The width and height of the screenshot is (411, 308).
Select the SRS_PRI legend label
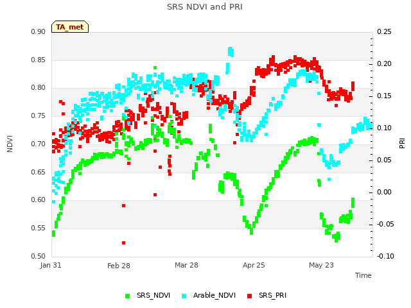[x=272, y=295]
